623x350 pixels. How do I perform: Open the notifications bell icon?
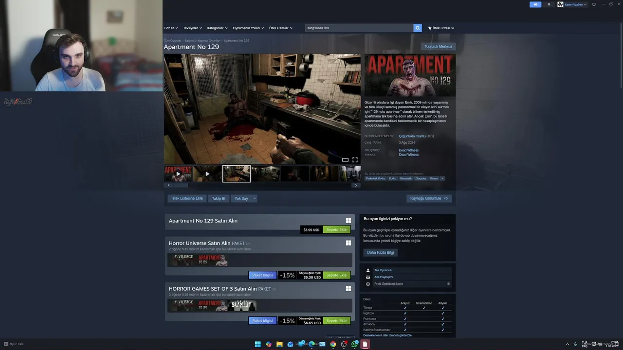(549, 4)
